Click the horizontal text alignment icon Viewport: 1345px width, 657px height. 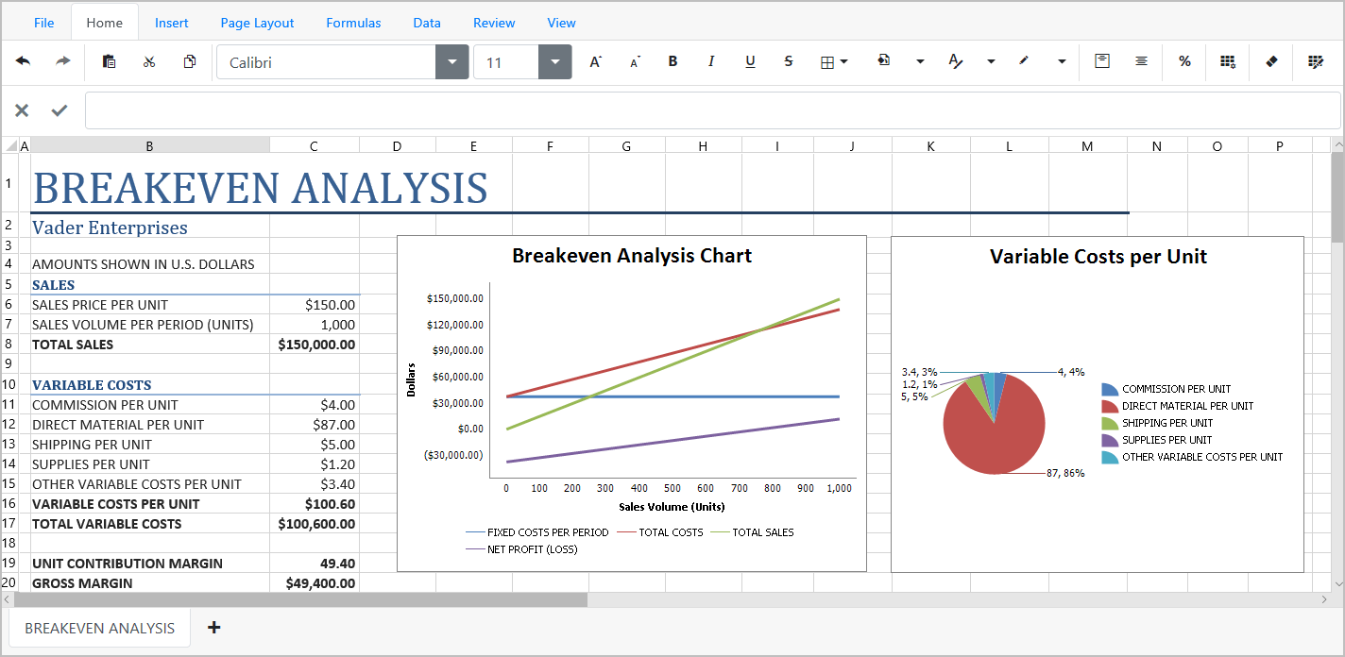[1141, 62]
